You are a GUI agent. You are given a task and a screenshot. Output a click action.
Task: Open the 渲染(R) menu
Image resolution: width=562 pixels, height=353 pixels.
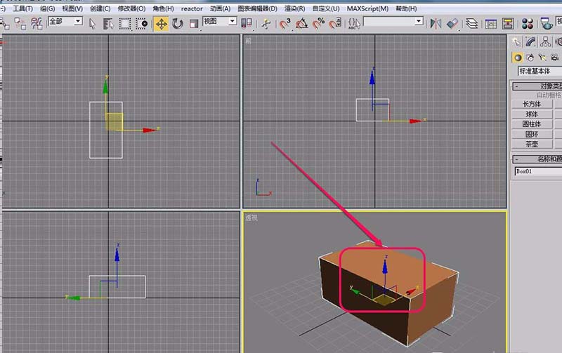[x=294, y=8]
